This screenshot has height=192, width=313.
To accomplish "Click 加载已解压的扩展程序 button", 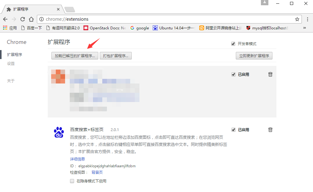I will coord(75,56).
